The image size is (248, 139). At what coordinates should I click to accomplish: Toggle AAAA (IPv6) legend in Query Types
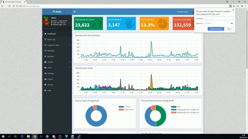coord(126,110)
